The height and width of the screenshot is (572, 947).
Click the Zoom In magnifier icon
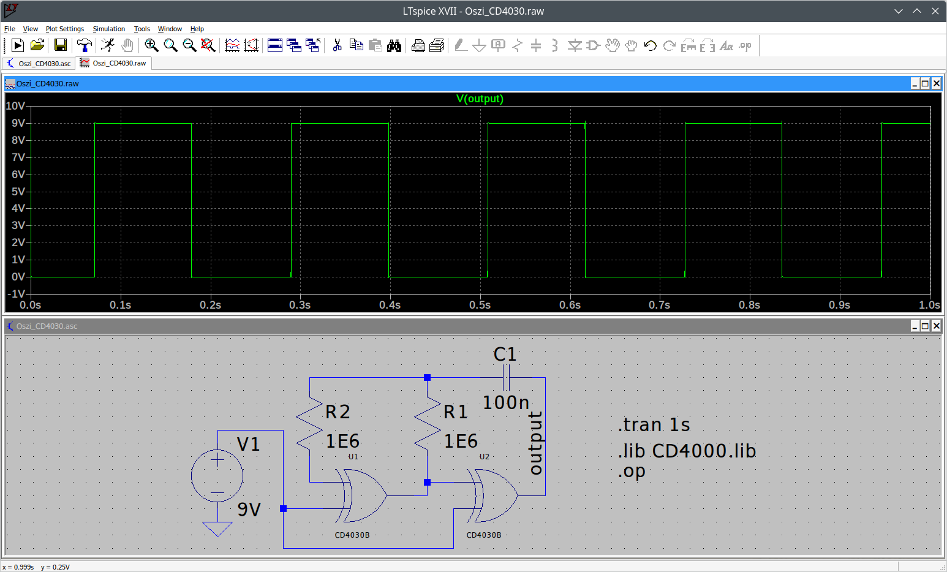coord(151,45)
